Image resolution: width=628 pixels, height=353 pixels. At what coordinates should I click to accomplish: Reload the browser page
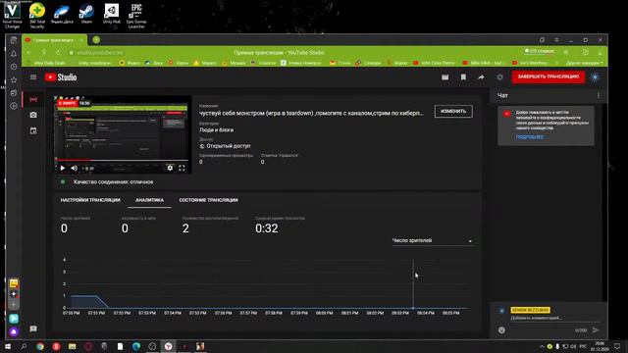[58, 52]
